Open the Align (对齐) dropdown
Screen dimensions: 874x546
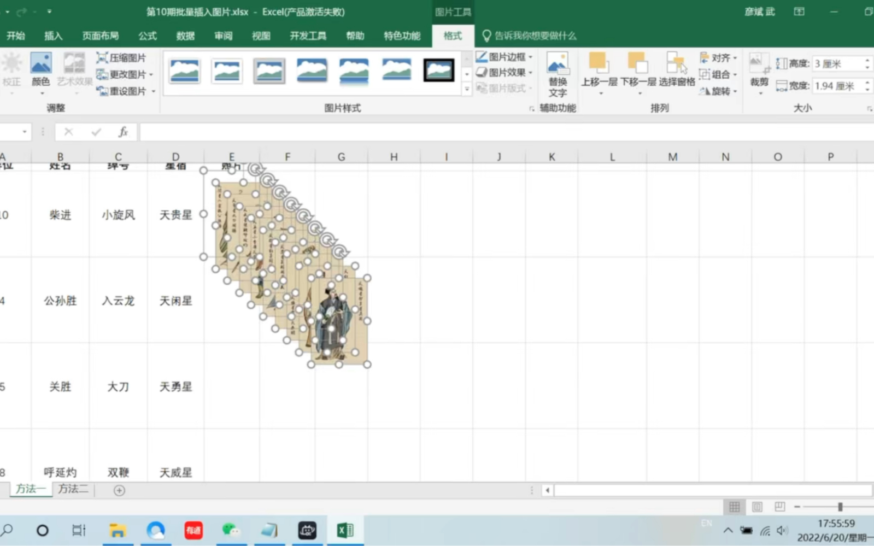[718, 57]
